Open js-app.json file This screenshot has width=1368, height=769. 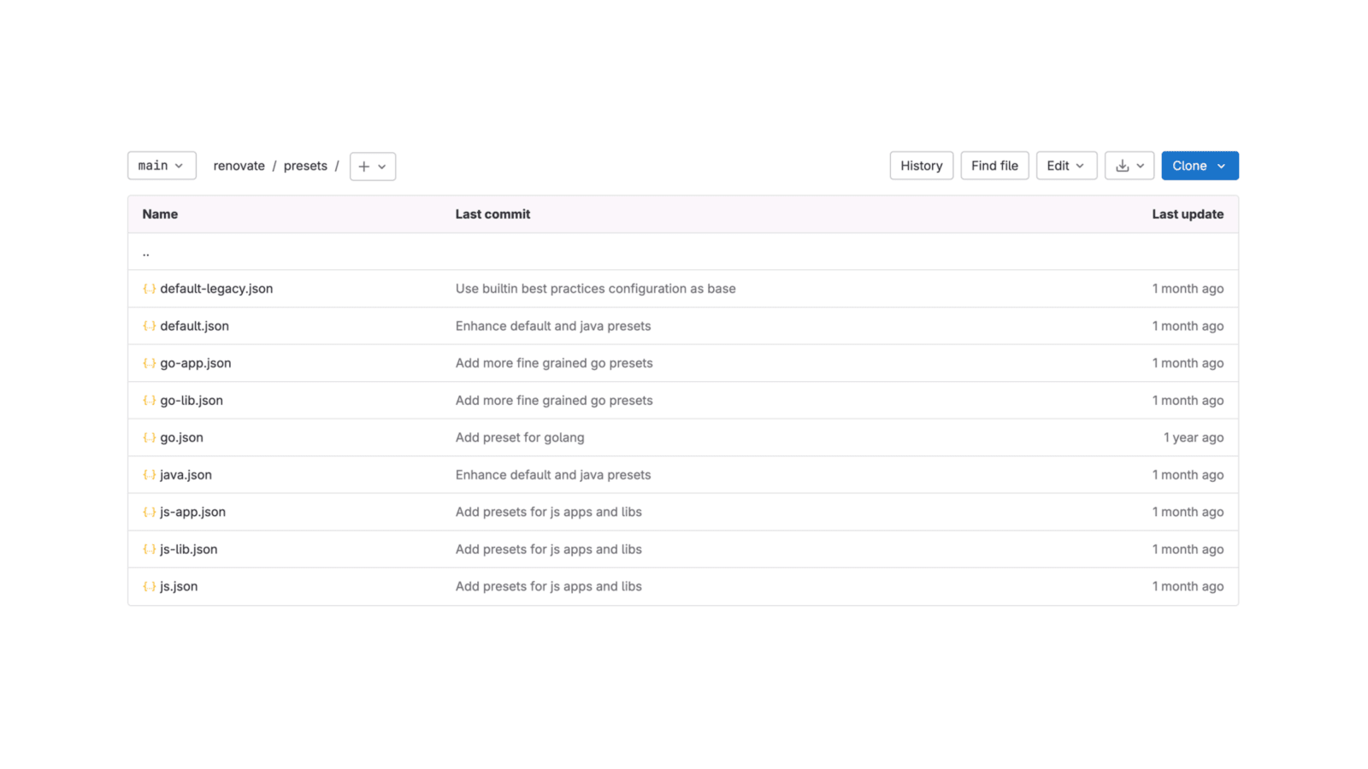[192, 512]
